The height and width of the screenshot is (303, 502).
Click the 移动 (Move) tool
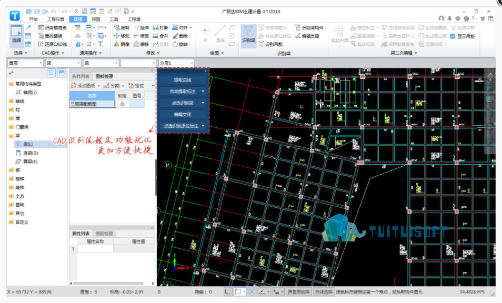click(122, 36)
